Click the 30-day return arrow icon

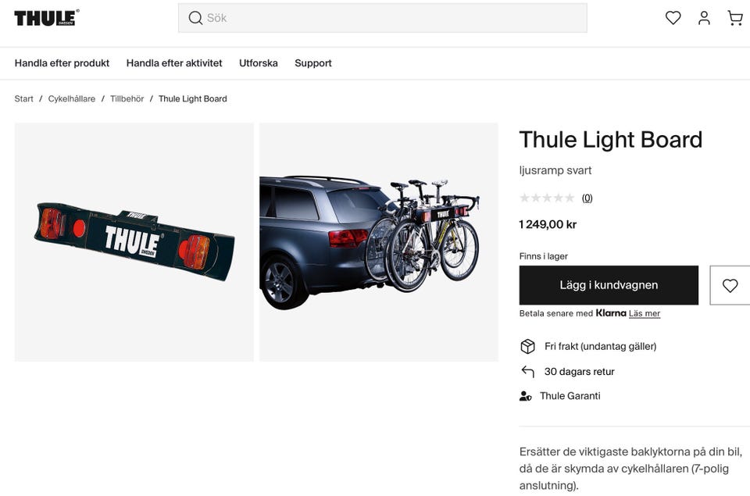coord(527,372)
